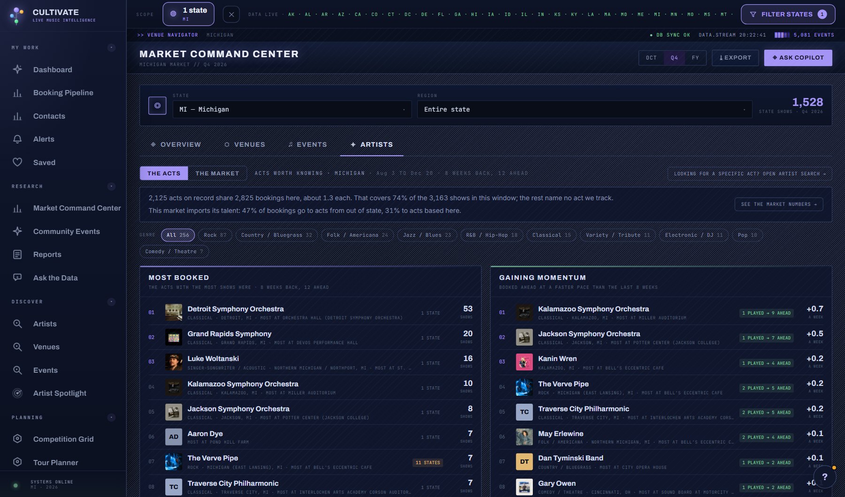This screenshot has width=845, height=497.
Task: Click the state locator target icon
Action: pyautogui.click(x=157, y=105)
